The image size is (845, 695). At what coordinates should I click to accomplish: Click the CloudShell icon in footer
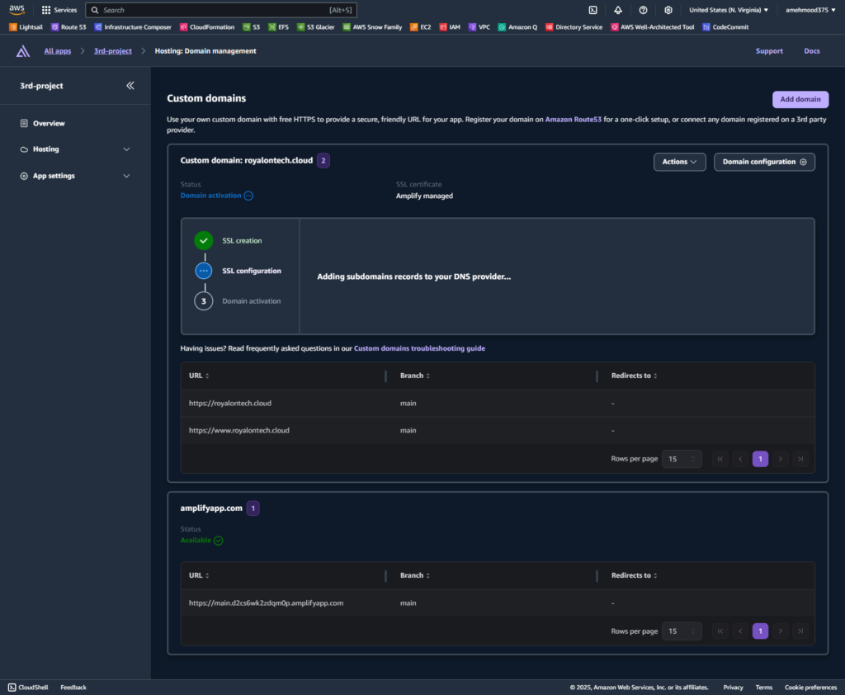[x=12, y=688]
